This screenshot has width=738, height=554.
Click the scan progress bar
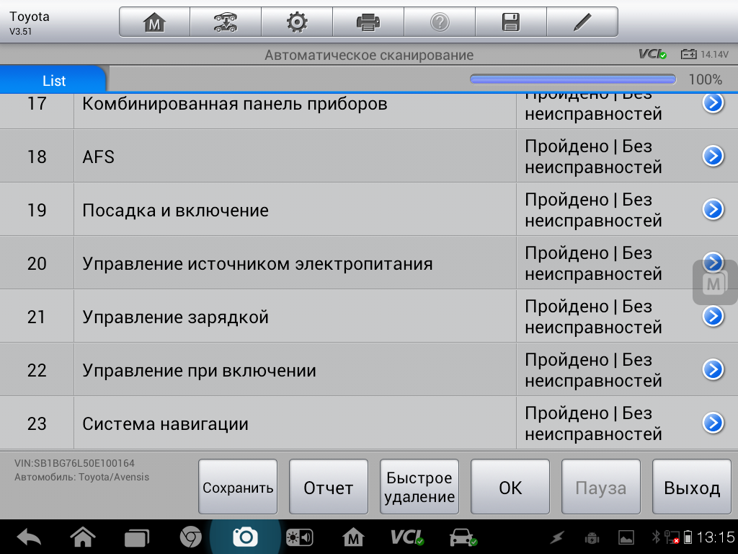click(573, 79)
